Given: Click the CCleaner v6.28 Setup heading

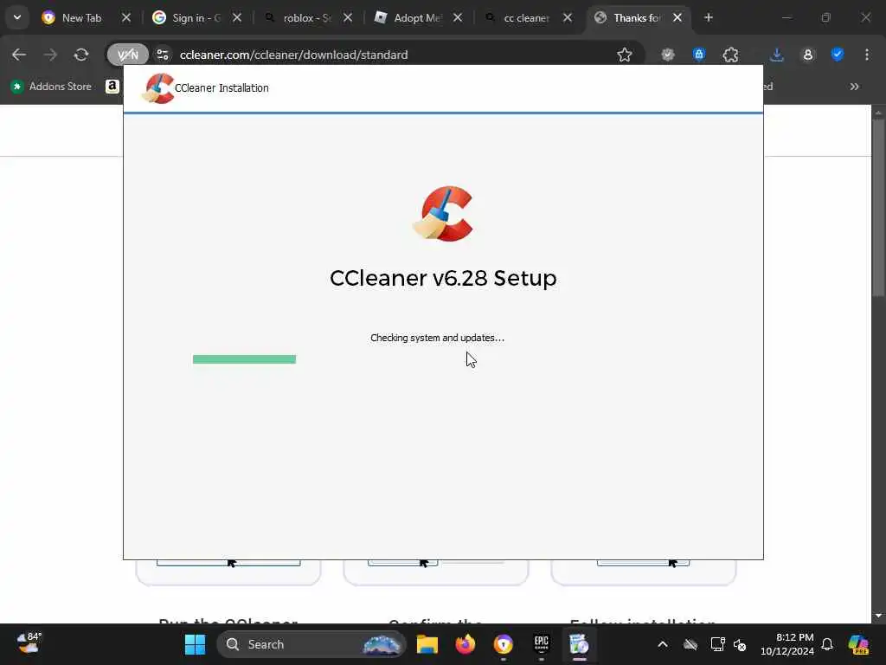Looking at the screenshot, I should [x=443, y=278].
